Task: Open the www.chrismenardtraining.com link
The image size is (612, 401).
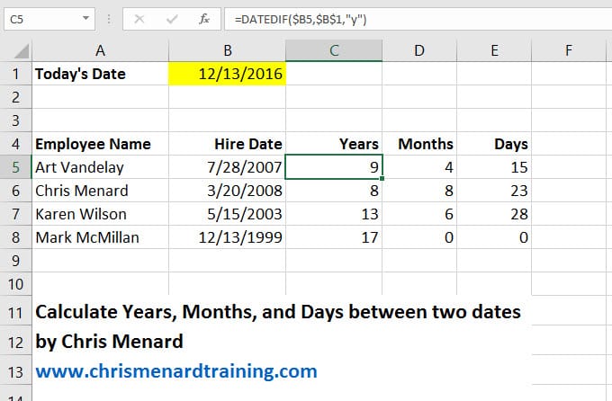Action: click(x=176, y=370)
